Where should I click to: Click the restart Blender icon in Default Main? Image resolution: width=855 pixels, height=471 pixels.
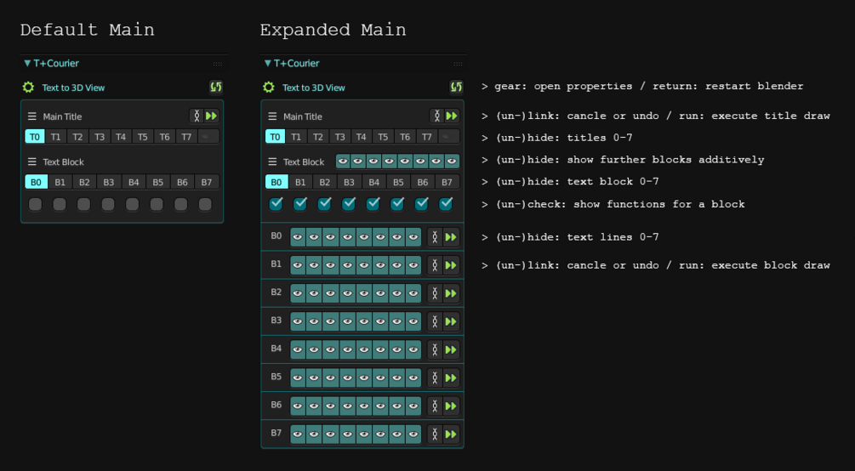click(216, 87)
